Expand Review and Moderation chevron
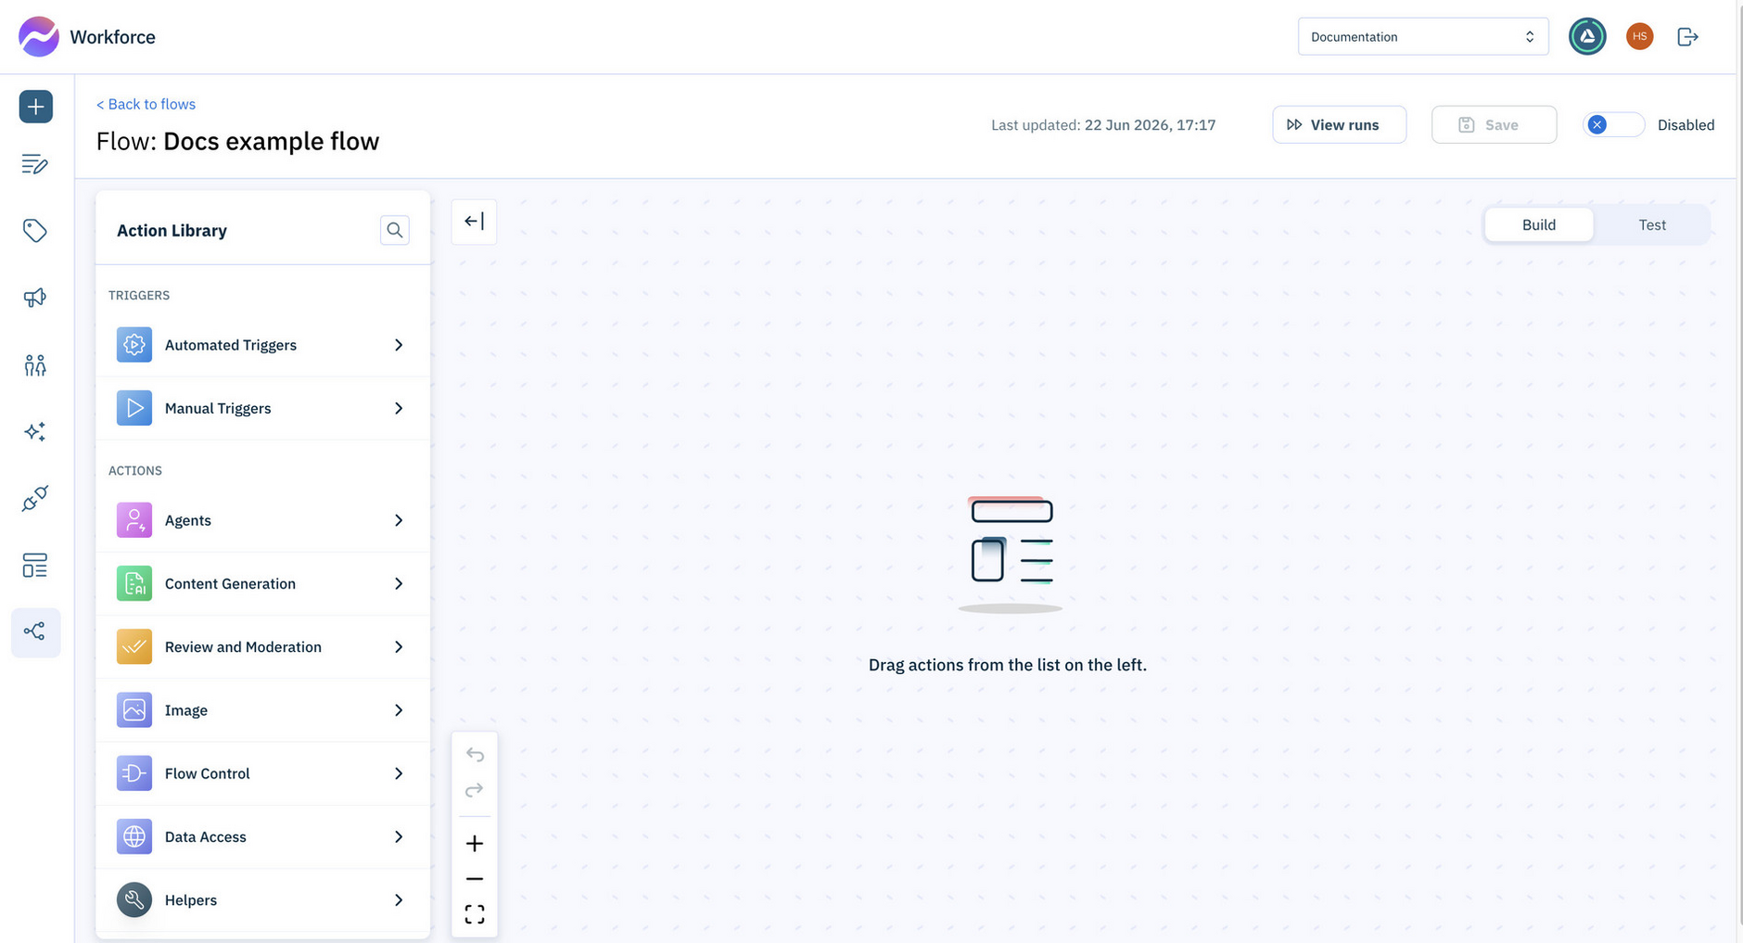 (x=399, y=647)
